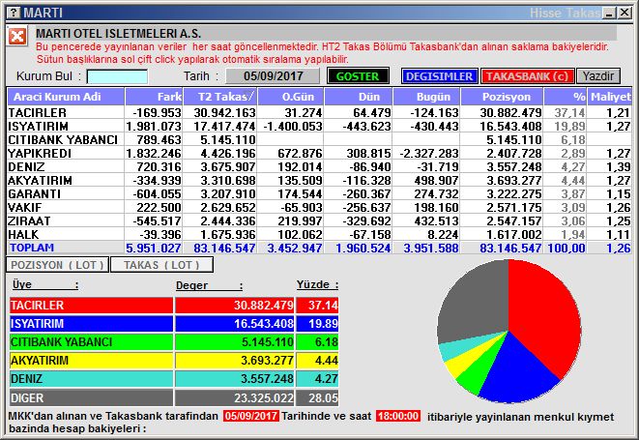This screenshot has width=639, height=440.
Task: Click Bugün value -2.327.283
Action: (x=429, y=154)
